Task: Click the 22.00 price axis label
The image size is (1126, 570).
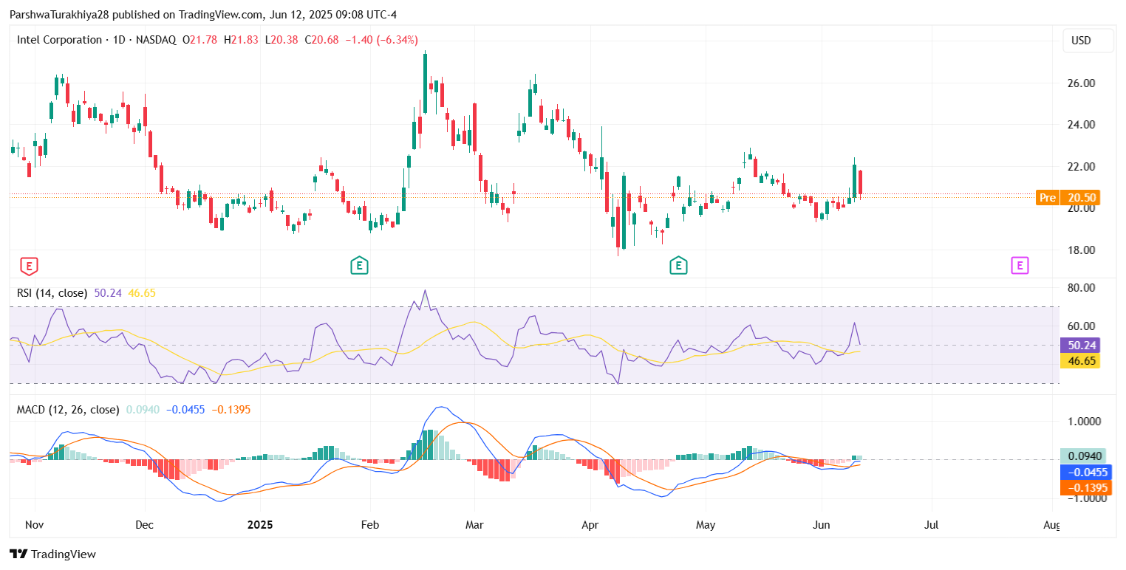Action: pyautogui.click(x=1079, y=167)
